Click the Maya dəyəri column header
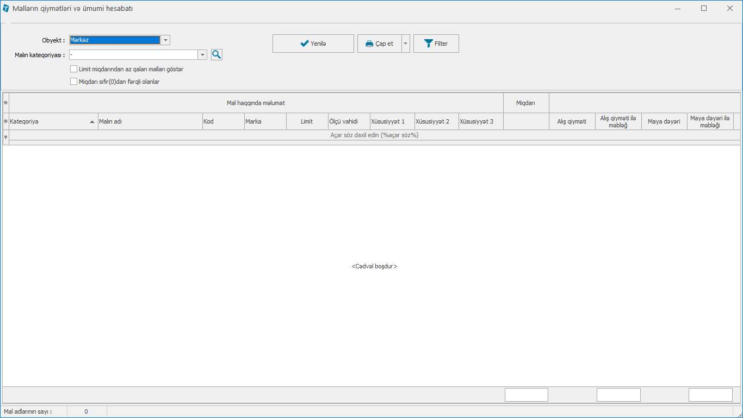 [x=664, y=121]
